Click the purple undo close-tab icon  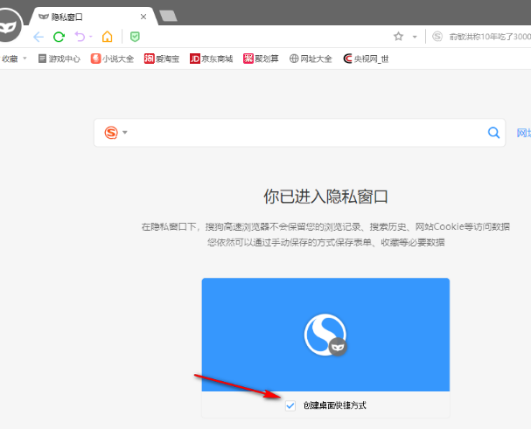coord(80,37)
